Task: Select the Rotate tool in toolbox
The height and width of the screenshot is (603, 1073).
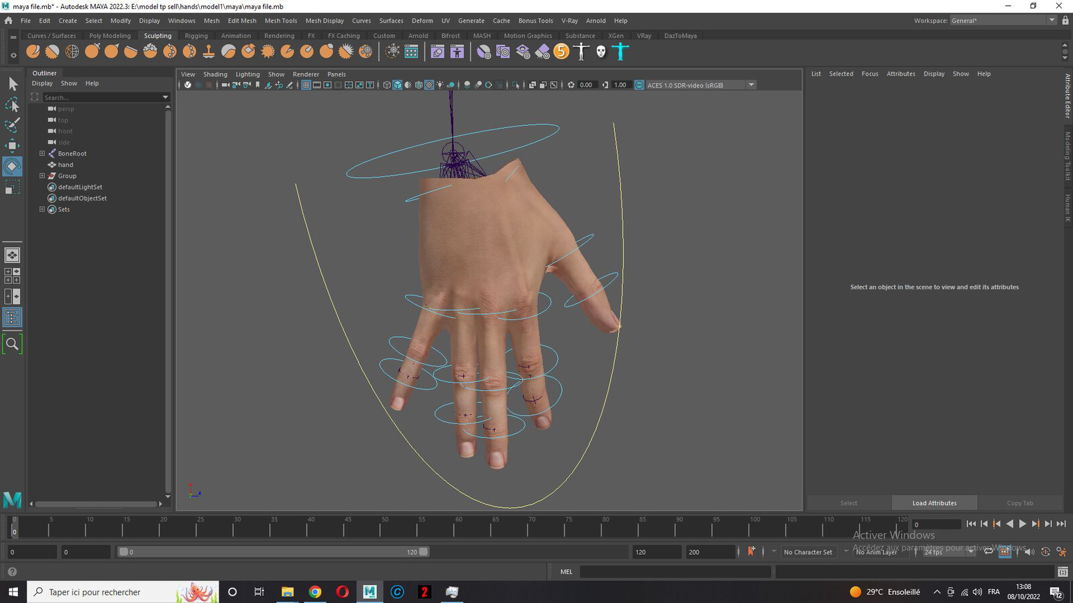Action: (12, 166)
